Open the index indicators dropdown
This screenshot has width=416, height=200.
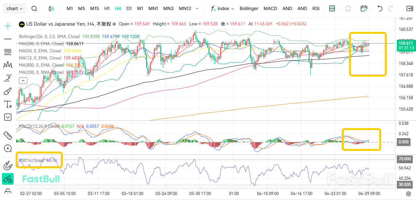point(222,8)
